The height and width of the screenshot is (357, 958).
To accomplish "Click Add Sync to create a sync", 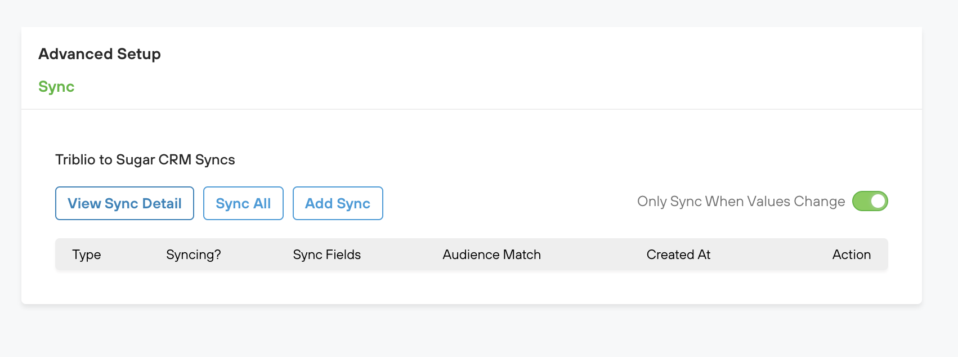I will coord(338,203).
